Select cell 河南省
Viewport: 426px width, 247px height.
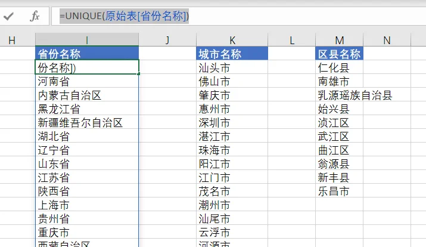point(87,81)
